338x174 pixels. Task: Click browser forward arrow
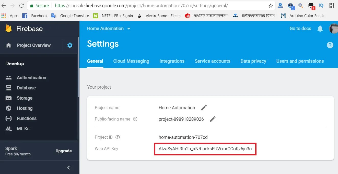[x=13, y=6]
